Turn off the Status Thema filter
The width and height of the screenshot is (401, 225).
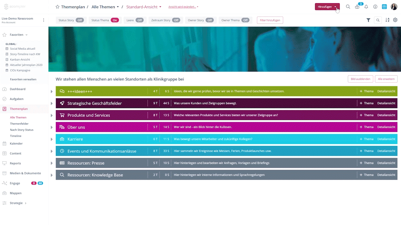(x=115, y=20)
